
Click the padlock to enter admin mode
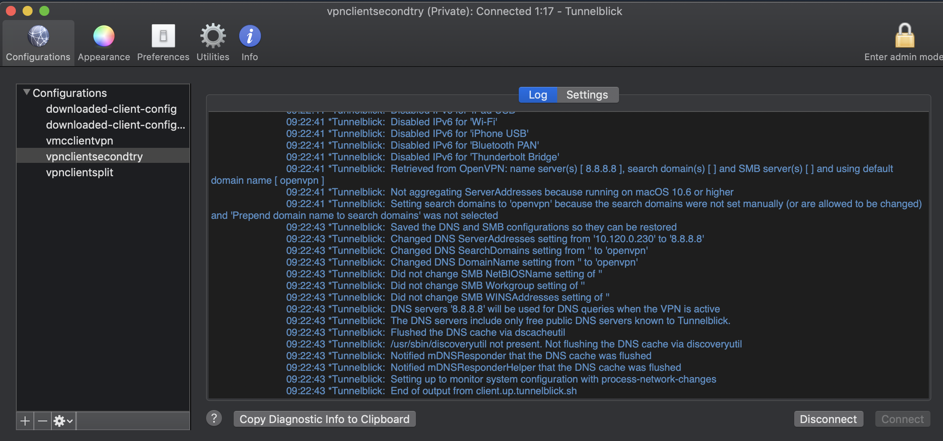pos(905,37)
